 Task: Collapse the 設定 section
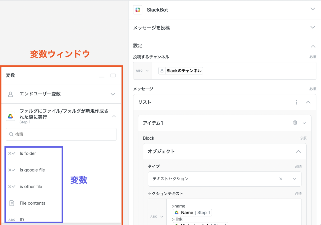(313, 46)
